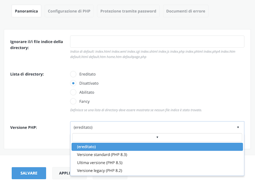Select the Ereditato radio option
Viewport: 255px width, 185px height.
73,74
